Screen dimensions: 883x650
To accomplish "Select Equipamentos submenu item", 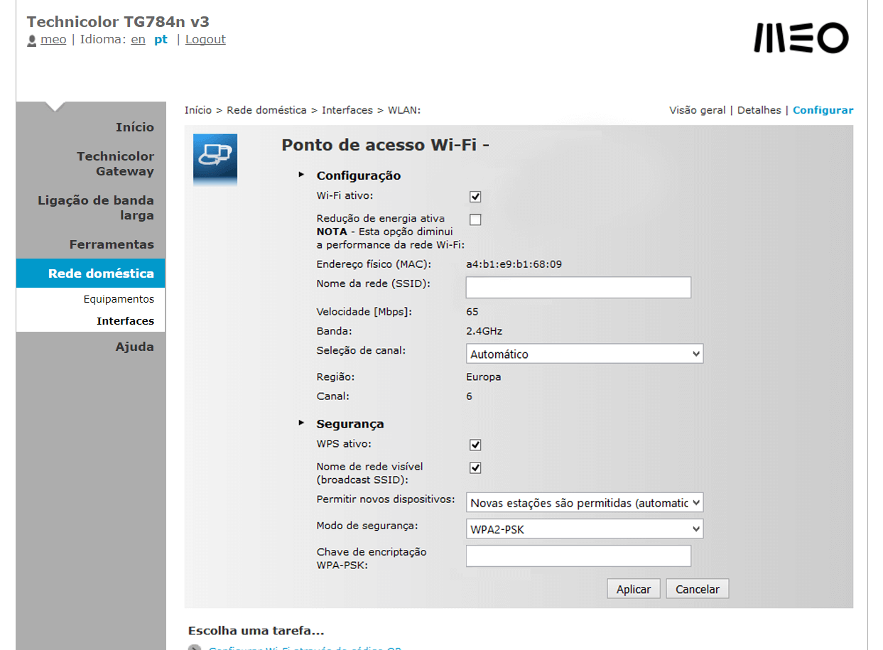I will click(119, 299).
